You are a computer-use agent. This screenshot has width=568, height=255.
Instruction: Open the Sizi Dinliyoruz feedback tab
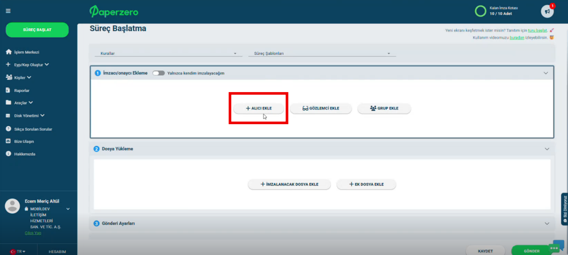pyautogui.click(x=564, y=209)
